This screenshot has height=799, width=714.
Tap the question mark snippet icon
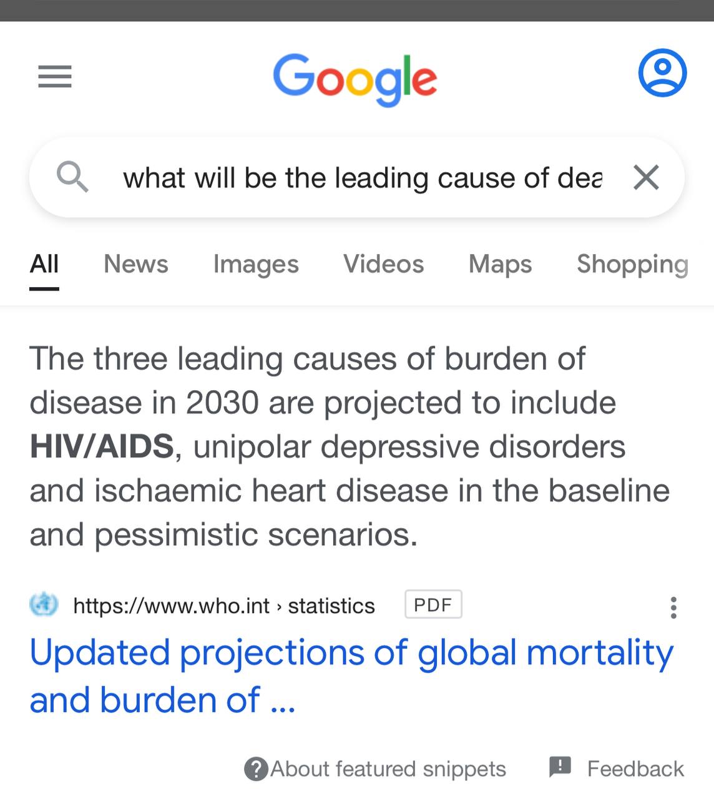pyautogui.click(x=256, y=769)
